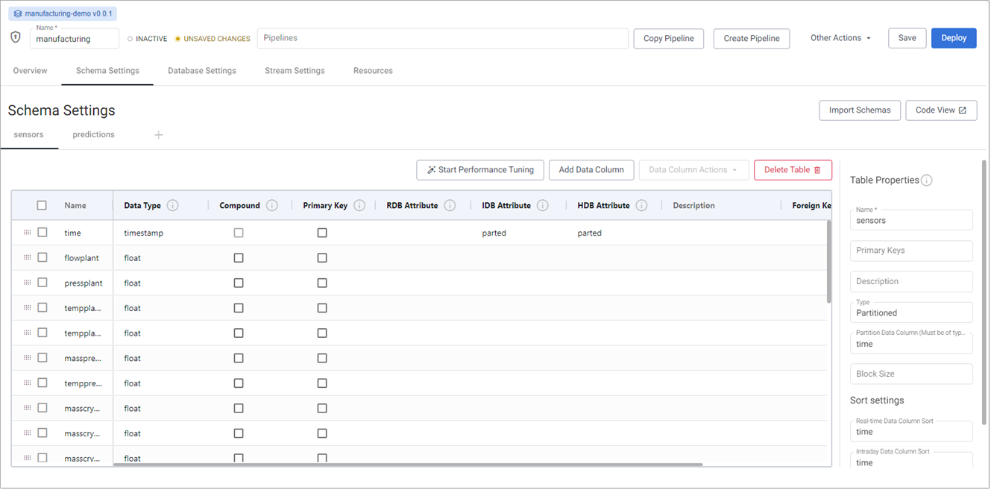
Task: Open the Data Column Actions dropdown
Action: 693,170
